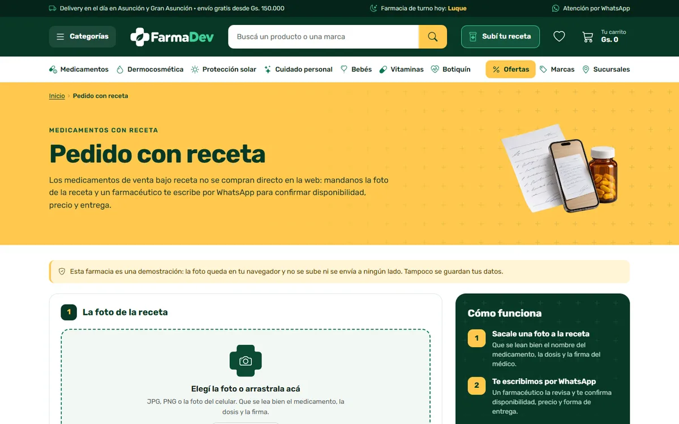The width and height of the screenshot is (679, 424).
Task: Click the Atención por WhatsApp link
Action: click(591, 8)
